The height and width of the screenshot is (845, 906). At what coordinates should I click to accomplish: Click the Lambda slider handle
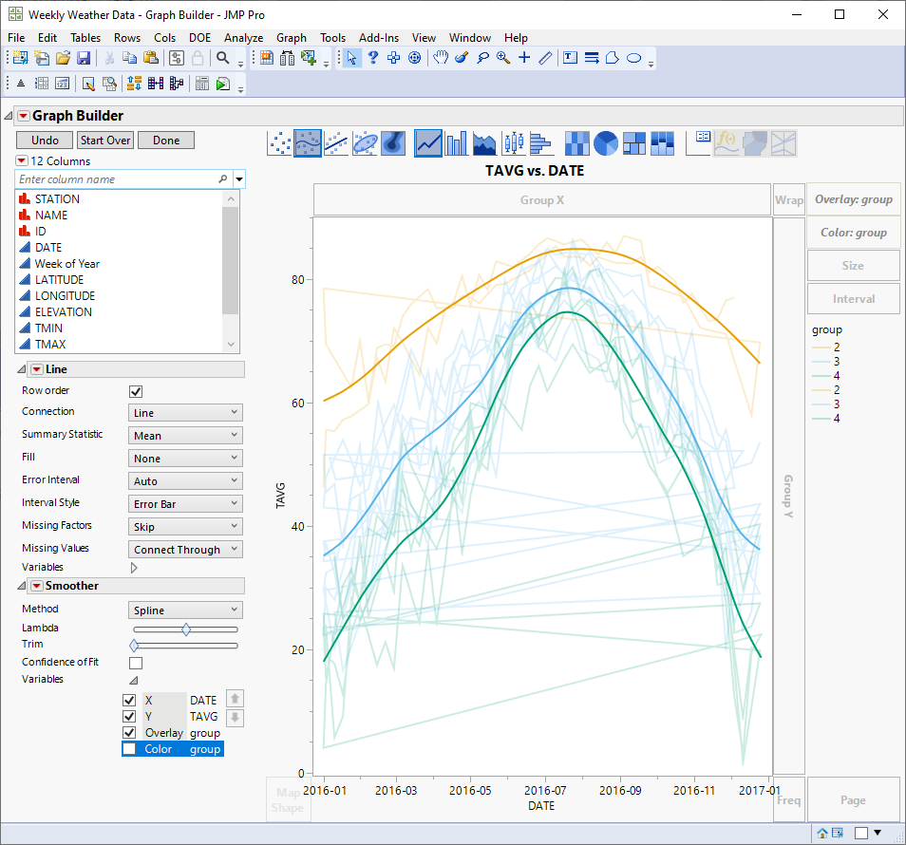[x=186, y=629]
